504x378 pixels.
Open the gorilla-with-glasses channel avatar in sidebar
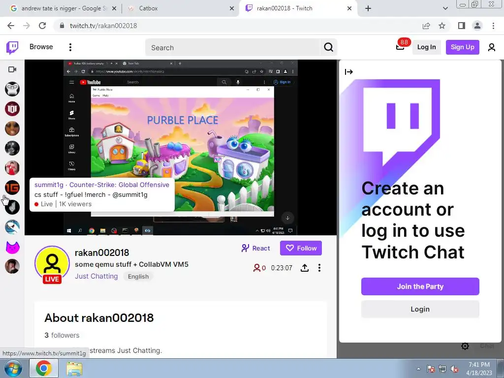point(12,89)
